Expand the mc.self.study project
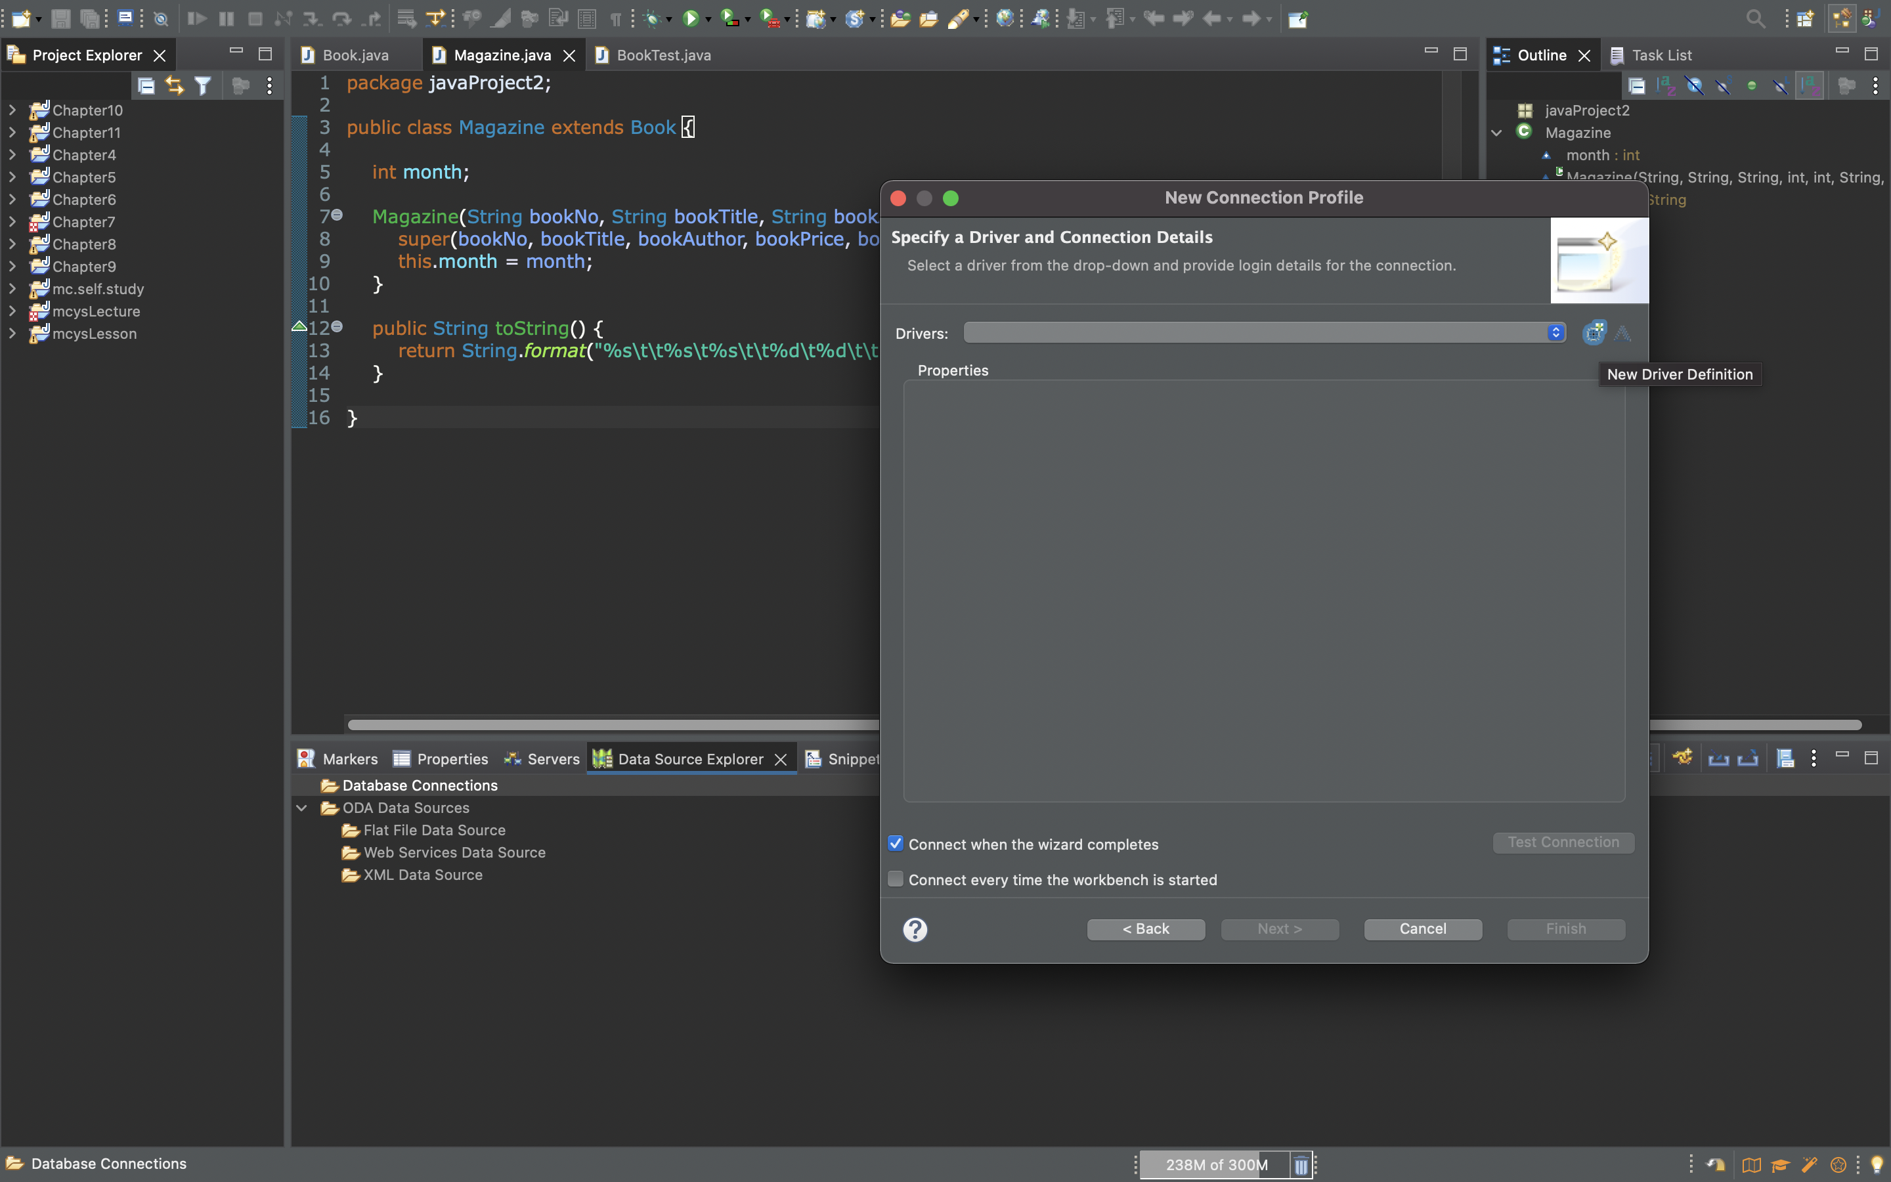This screenshot has height=1182, width=1891. (x=12, y=288)
